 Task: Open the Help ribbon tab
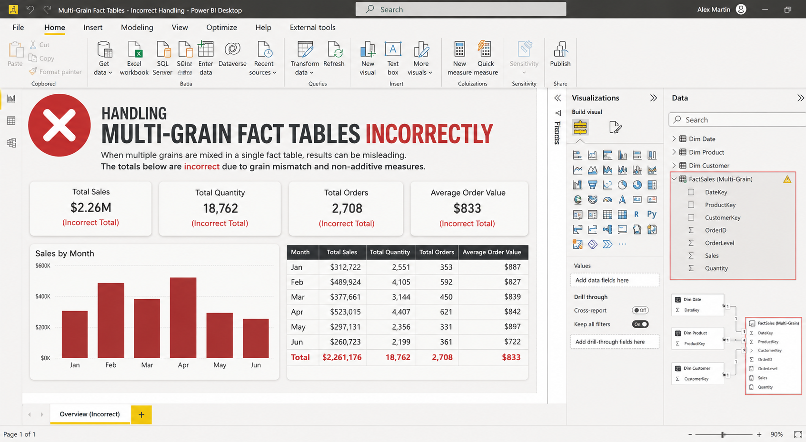263,28
